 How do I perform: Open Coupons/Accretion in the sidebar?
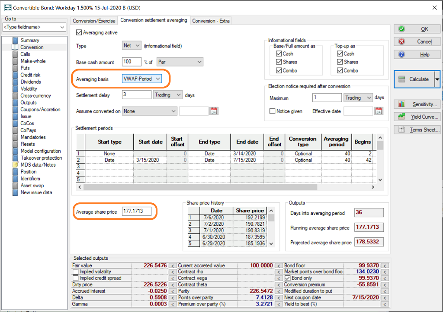tap(40, 110)
